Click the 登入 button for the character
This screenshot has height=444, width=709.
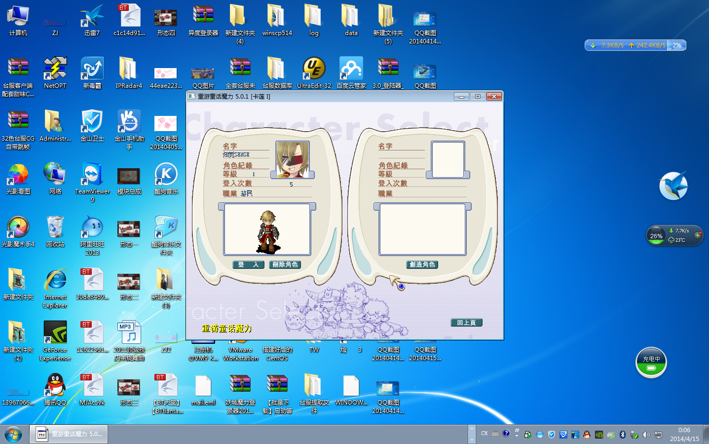(248, 265)
